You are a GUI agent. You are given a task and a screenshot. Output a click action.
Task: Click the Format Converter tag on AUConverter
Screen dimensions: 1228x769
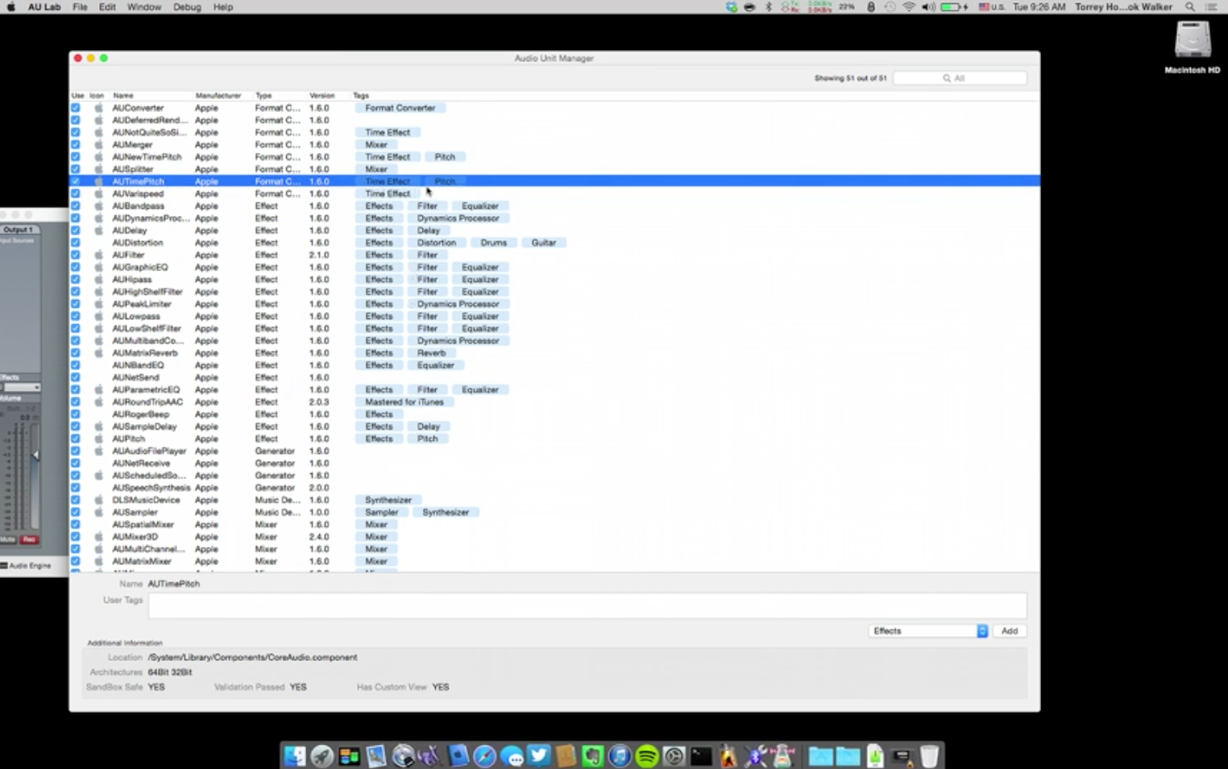tap(400, 108)
